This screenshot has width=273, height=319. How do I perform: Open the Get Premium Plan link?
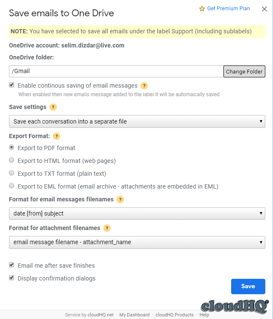click(229, 9)
